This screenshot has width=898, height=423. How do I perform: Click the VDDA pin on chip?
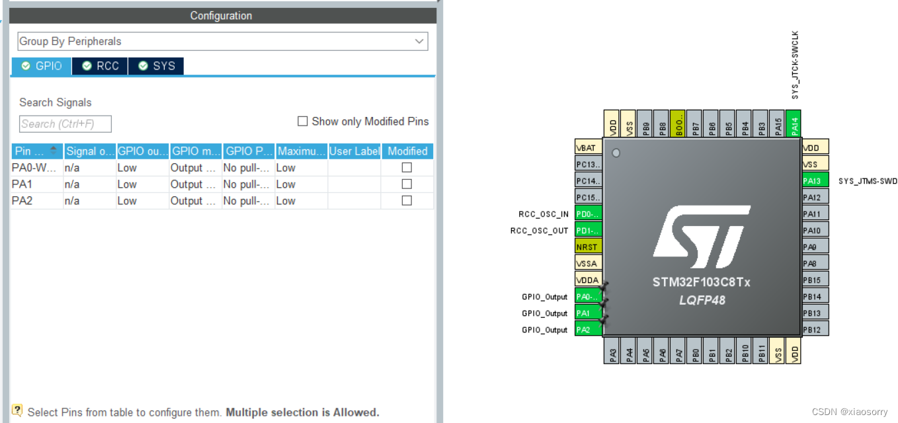(588, 280)
